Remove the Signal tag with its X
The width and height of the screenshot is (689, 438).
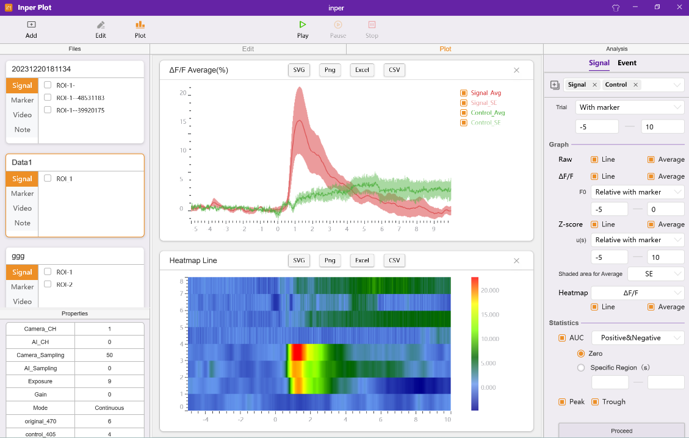click(594, 85)
